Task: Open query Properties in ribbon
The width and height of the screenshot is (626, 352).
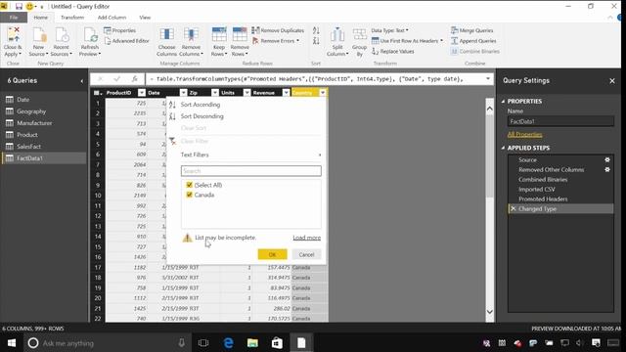Action: pyautogui.click(x=119, y=30)
